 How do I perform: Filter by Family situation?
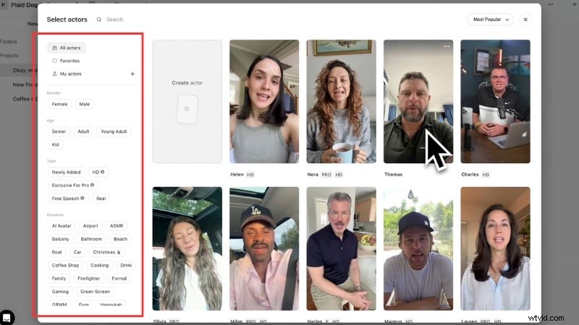click(59, 279)
